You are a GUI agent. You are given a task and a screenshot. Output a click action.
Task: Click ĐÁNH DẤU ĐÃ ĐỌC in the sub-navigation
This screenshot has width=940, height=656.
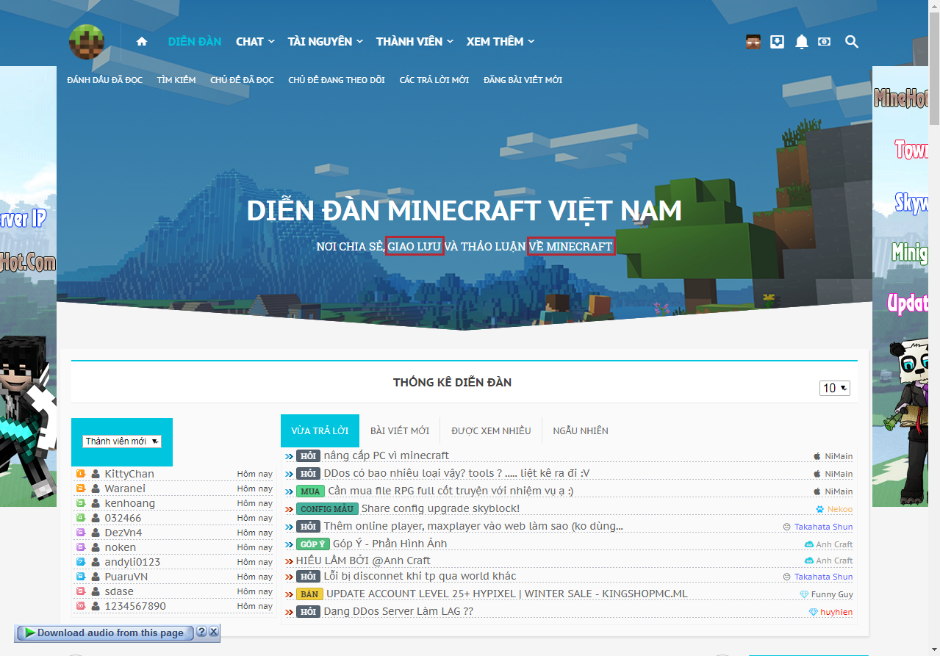click(104, 80)
